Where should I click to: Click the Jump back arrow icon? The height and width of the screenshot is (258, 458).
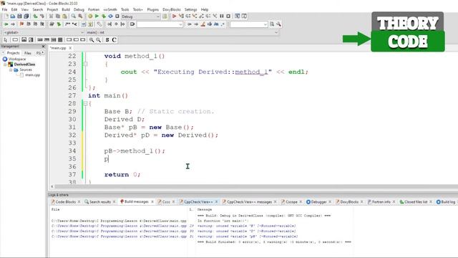point(6,24)
